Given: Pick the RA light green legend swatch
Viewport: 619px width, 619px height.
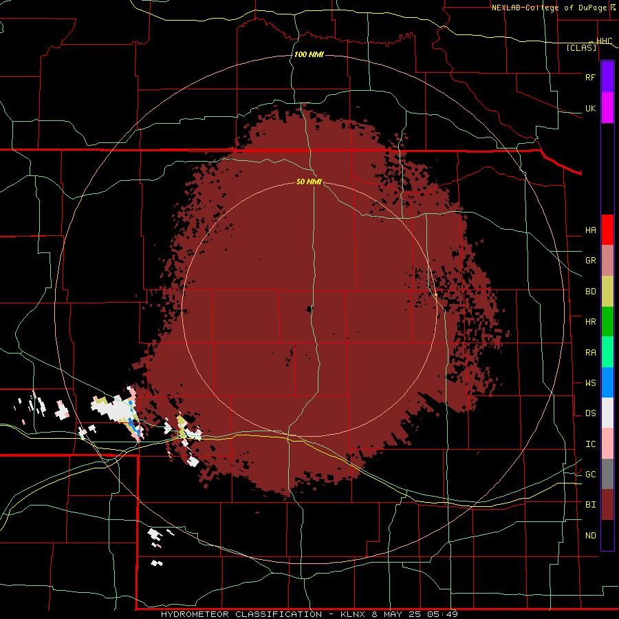Looking at the screenshot, I should click(x=607, y=352).
